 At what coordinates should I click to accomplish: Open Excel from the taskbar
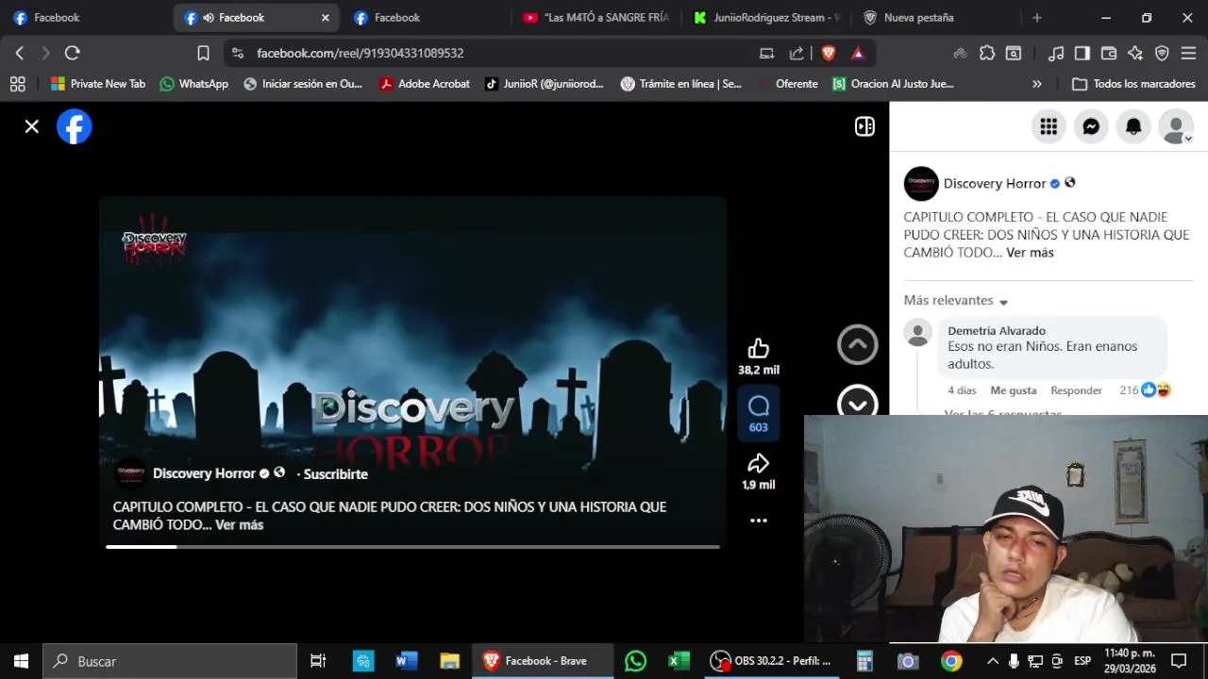678,661
